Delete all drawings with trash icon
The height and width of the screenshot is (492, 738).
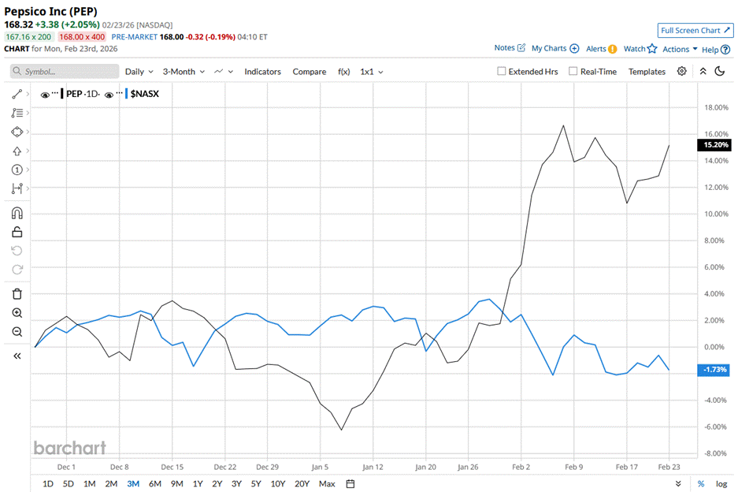pyautogui.click(x=17, y=293)
